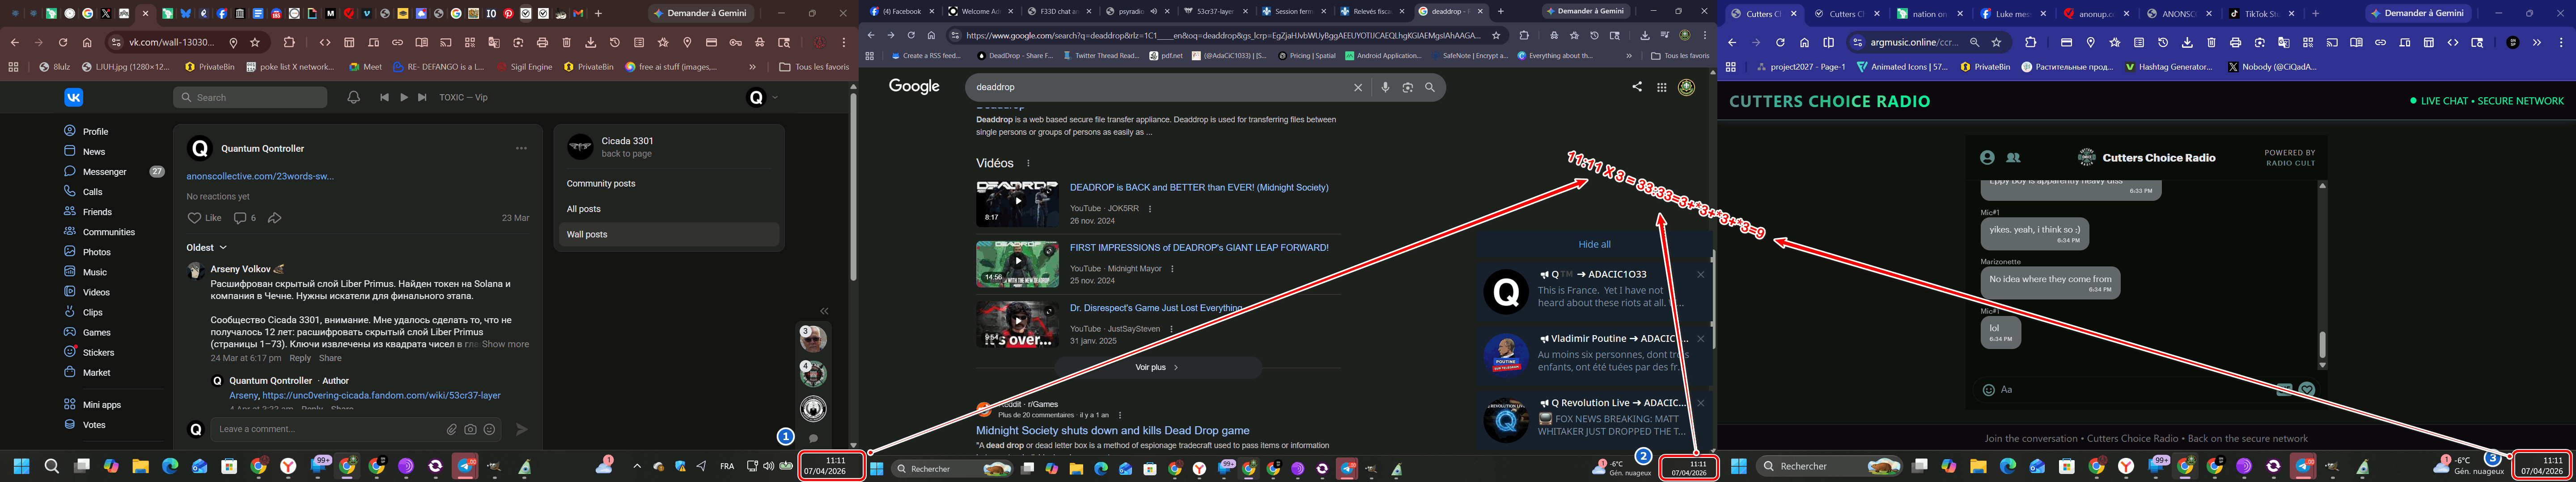Screen dimensions: 2576x482
Task: Skip to next track in VK player
Action: tap(422, 98)
